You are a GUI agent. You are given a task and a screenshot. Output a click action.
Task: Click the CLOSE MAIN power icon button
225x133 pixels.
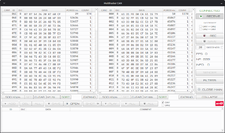pyautogui.click(x=210, y=90)
